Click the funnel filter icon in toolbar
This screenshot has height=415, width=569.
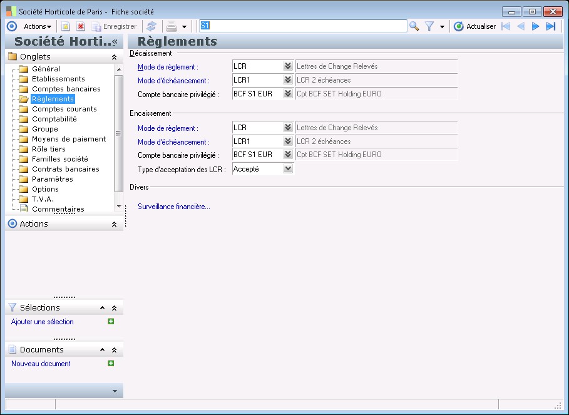point(429,26)
